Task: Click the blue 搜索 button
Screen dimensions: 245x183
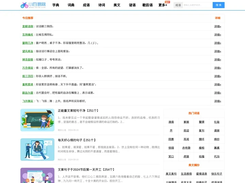Action: coord(218,5)
